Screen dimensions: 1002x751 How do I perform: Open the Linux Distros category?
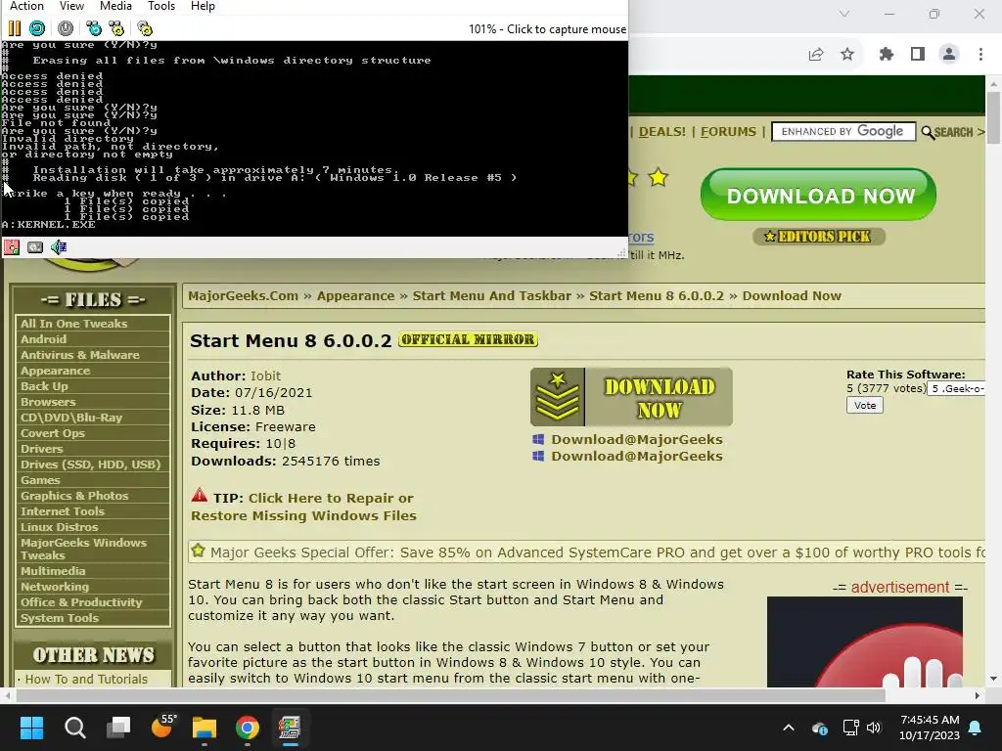point(60,527)
